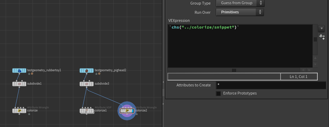Viewport: 329px width, 127px height.
Task: Click the lock badge under colorize node
Action: tap(29, 114)
